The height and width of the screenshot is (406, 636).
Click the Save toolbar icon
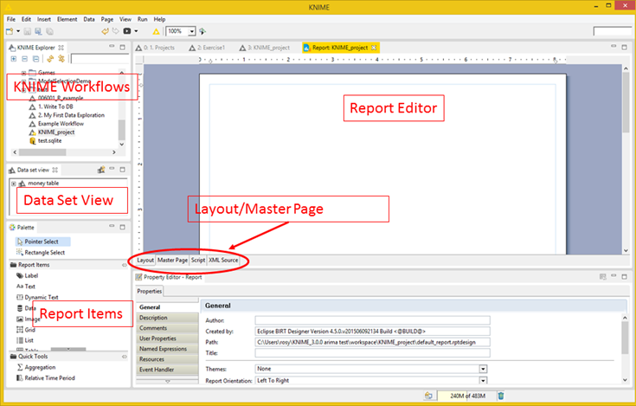[x=28, y=31]
